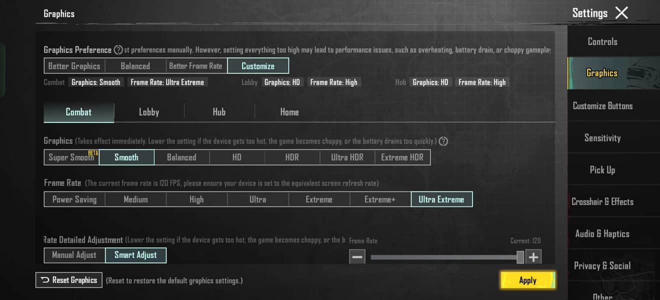Open Audio & Haptics settings
The height and width of the screenshot is (300, 660).
point(602,234)
